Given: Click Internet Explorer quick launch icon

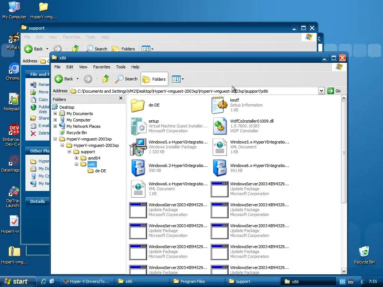Looking at the screenshot, I should pyautogui.click(x=44, y=281).
